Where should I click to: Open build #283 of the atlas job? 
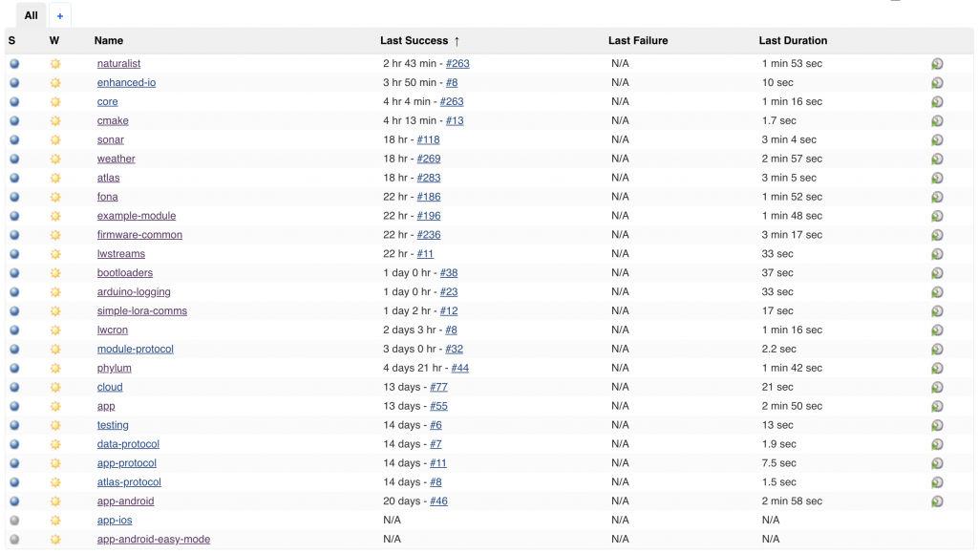pos(429,179)
